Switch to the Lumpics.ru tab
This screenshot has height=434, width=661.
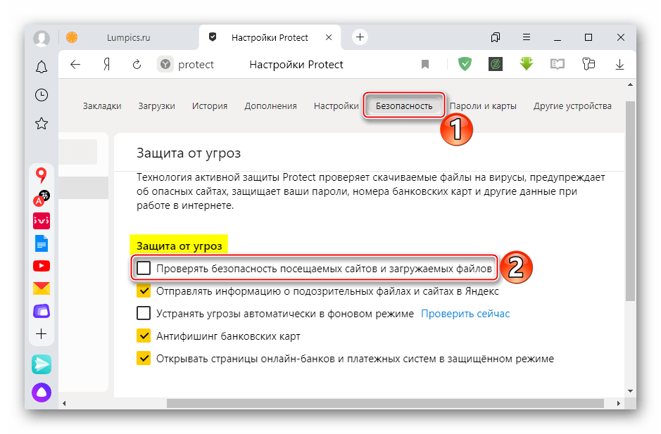[x=129, y=37]
